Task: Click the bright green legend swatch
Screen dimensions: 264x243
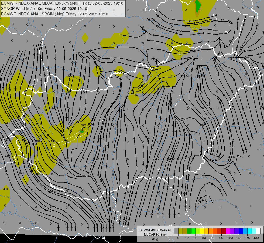Action: 193,231
